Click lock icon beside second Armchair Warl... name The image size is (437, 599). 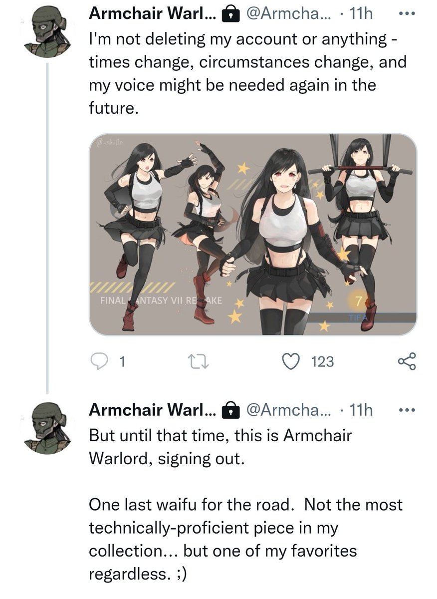tap(228, 410)
